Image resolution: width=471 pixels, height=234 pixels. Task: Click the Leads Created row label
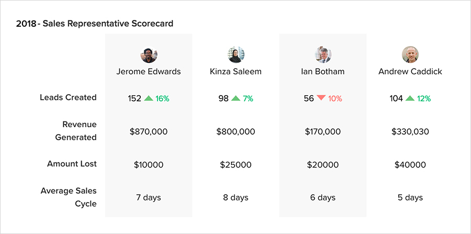point(68,97)
